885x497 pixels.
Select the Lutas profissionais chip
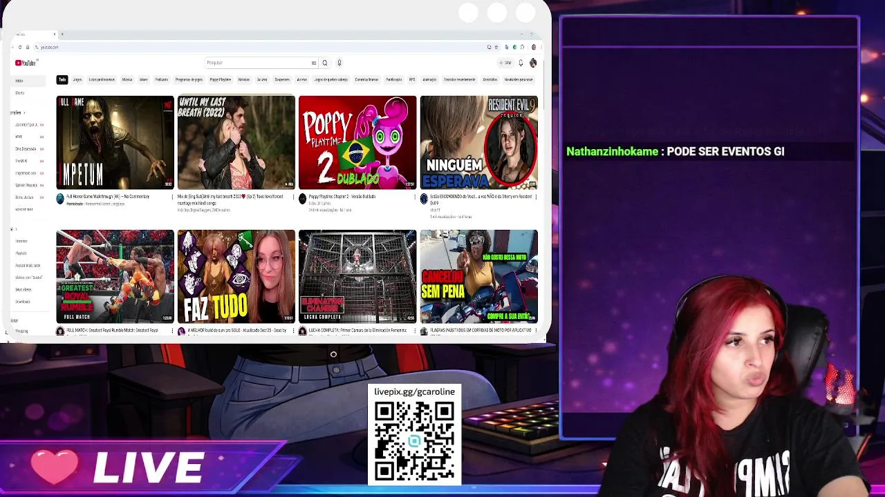click(102, 79)
